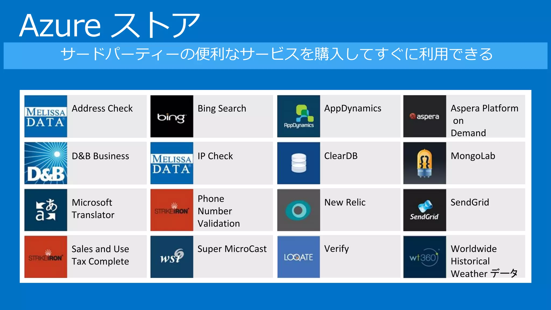Click the Microsoft Translator icon

tap(46, 210)
